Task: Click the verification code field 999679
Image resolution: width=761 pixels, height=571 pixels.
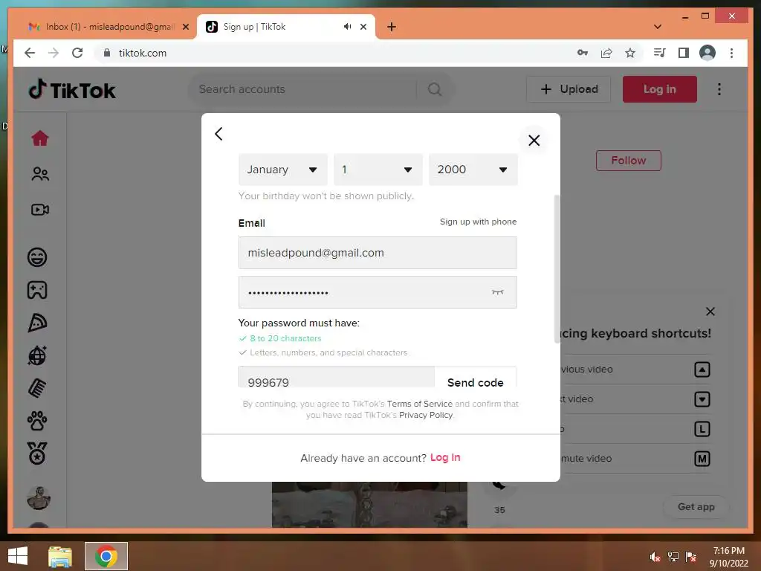Action: click(x=337, y=377)
